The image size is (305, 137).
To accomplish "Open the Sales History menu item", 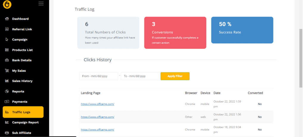I will point(22,81).
